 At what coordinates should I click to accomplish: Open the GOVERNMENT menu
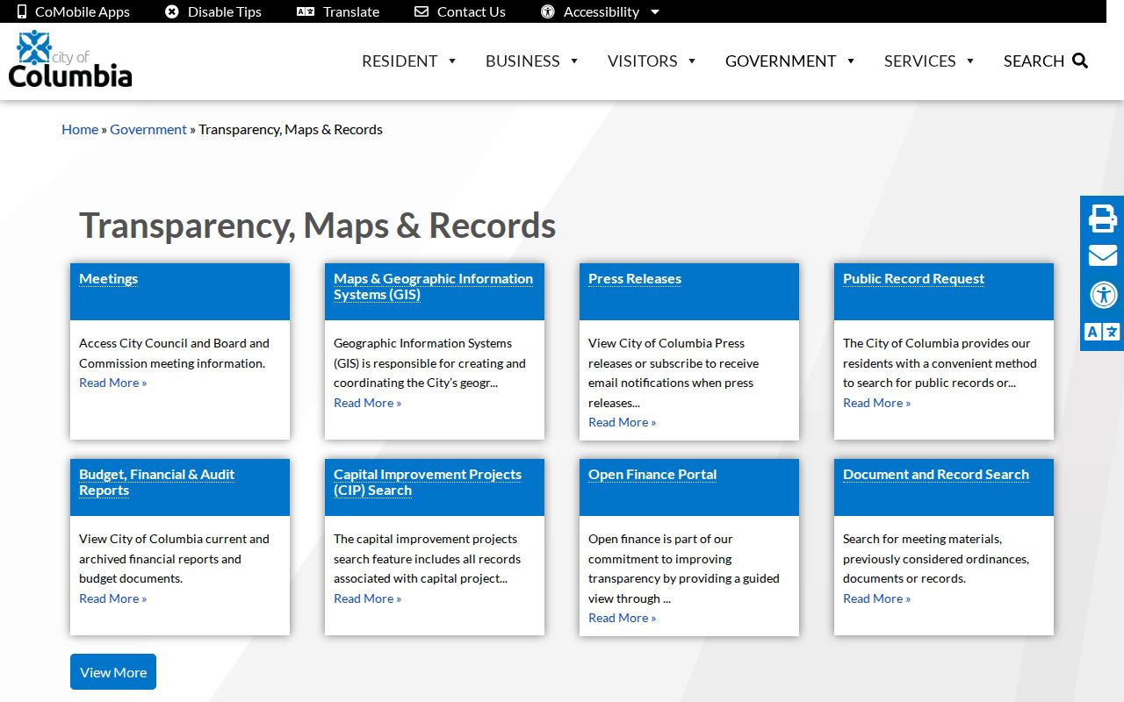[x=781, y=61]
